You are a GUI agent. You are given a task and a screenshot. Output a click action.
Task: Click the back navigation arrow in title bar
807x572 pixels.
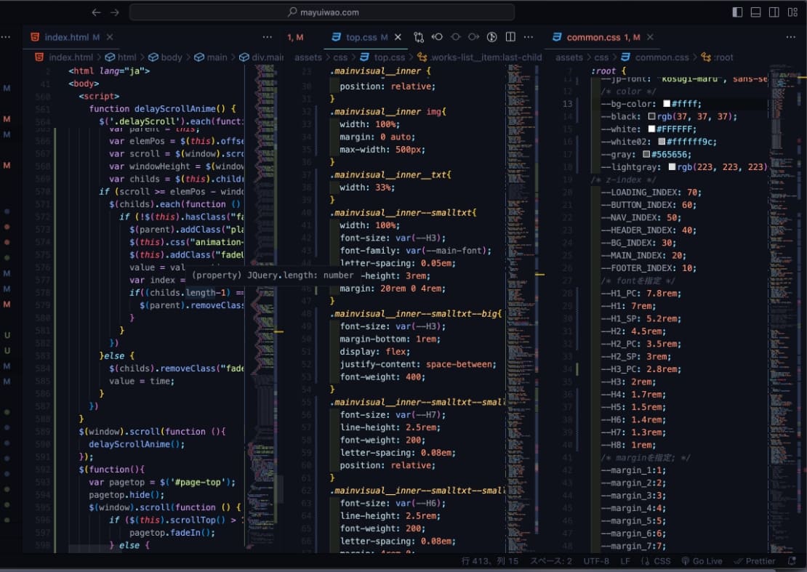pos(97,12)
